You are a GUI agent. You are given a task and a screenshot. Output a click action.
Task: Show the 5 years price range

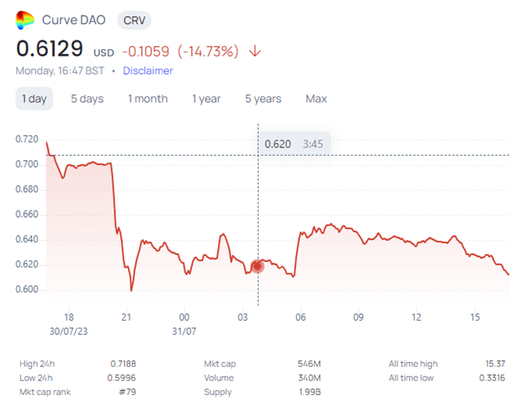[x=263, y=99]
